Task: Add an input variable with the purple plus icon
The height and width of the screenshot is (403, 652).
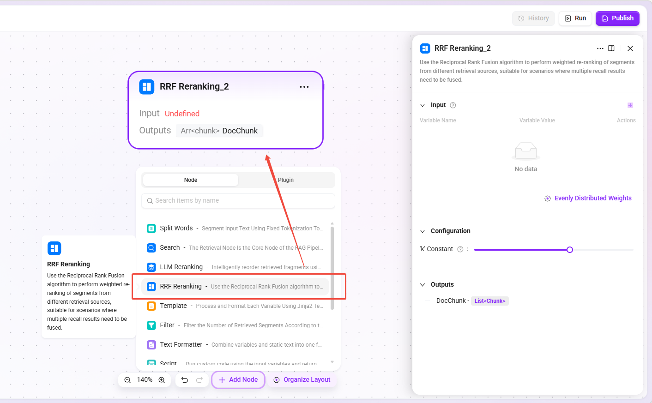Action: 630,105
